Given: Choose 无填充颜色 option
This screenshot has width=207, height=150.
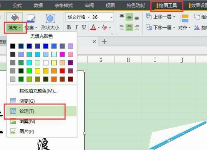Looking at the screenshot, I should point(41,36).
